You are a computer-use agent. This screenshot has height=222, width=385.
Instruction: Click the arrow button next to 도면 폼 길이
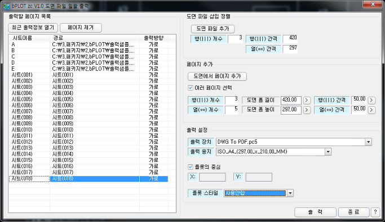coord(307,100)
